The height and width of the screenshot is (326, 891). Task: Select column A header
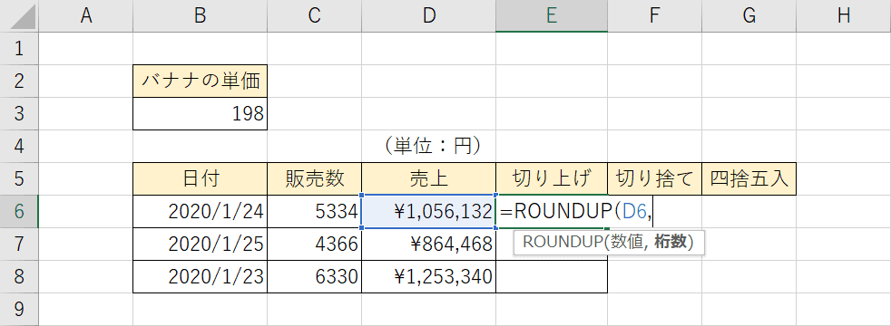[86, 16]
